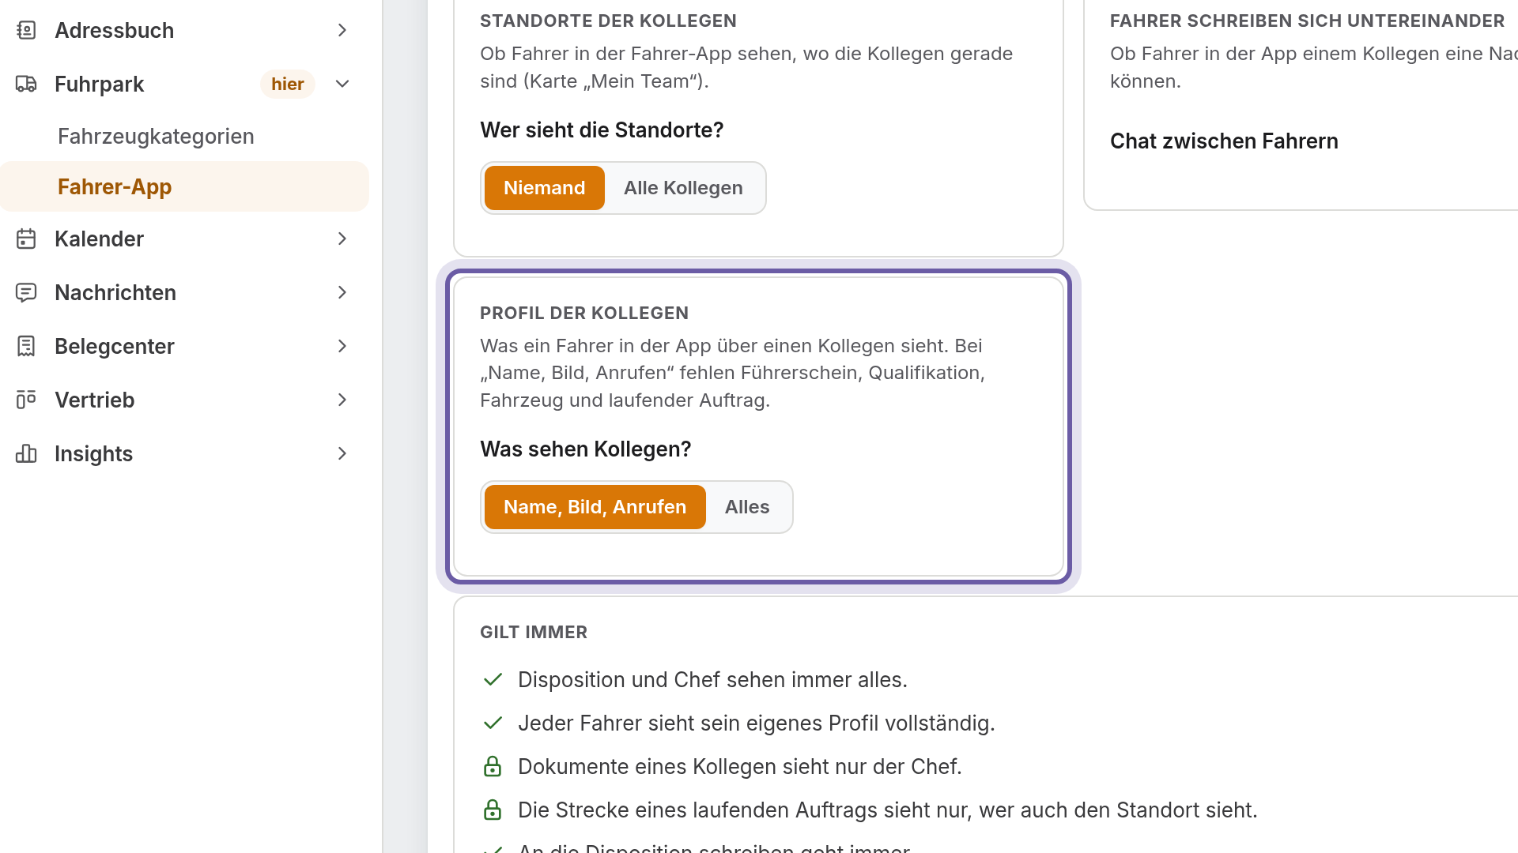This screenshot has height=853, width=1518.
Task: Click 'FAHRER SCHREIBEN SICH UNTEREINANDER' title
Action: (1307, 21)
